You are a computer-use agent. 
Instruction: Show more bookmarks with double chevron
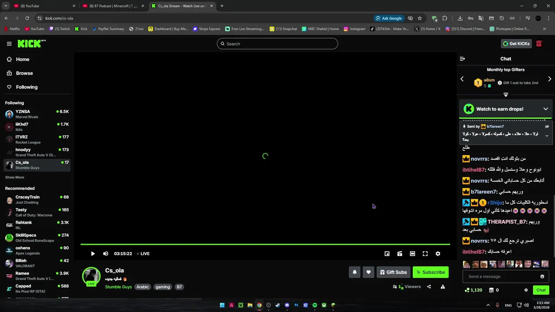[x=545, y=29]
